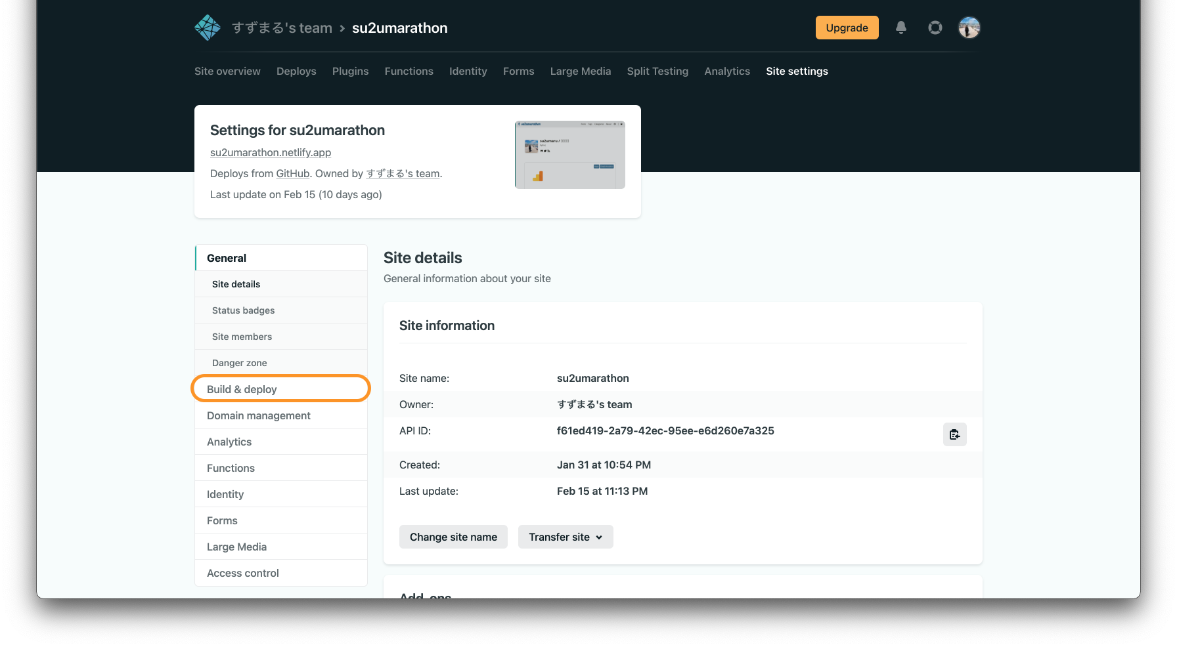Open the Large Media top navigation tab
Image resolution: width=1177 pixels, height=647 pixels.
581,71
